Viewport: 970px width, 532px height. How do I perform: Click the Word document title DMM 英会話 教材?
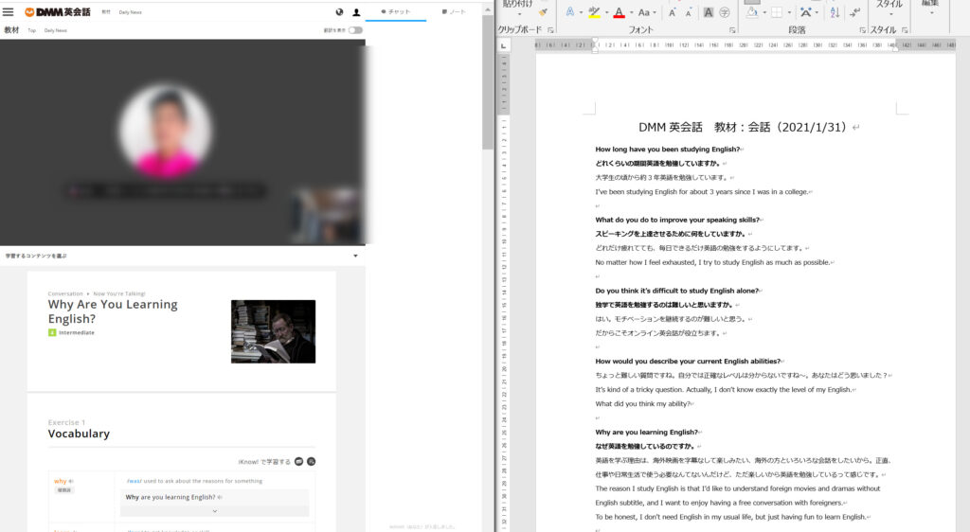click(743, 127)
